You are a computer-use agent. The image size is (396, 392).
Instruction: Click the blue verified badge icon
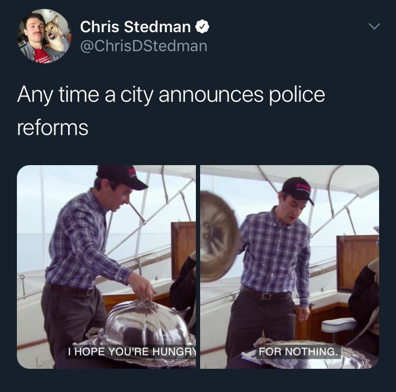point(202,26)
